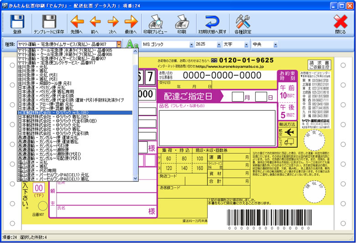Pick 日本通運 - ペリカン便 着払専用
The width and height of the screenshot is (356, 243).
click(x=75, y=92)
